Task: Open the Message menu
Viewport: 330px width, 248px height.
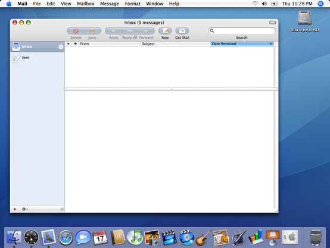Action: (110, 4)
